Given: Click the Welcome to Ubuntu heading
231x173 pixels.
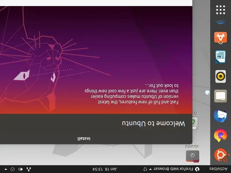Looking at the screenshot, I should click(x=153, y=123).
